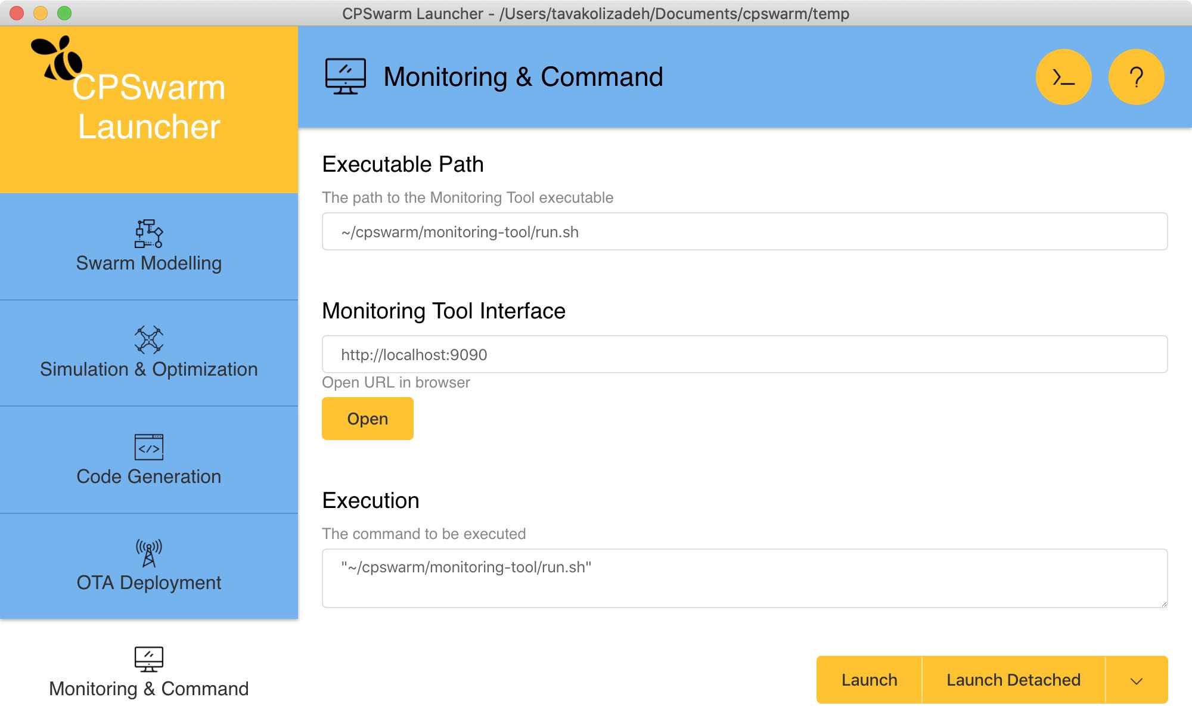
Task: Click the Swarm Modelling diagram icon
Action: [x=148, y=233]
